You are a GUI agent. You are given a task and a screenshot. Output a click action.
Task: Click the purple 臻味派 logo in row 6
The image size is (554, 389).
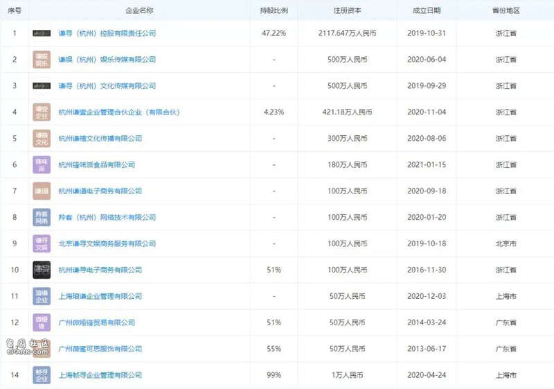pos(42,164)
